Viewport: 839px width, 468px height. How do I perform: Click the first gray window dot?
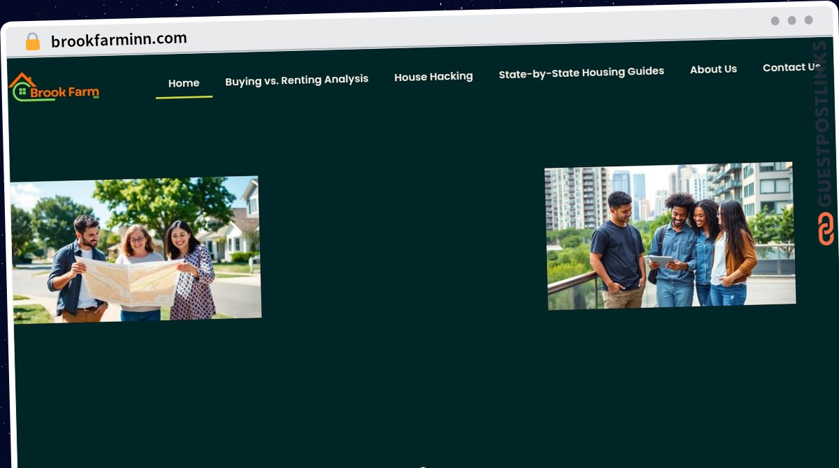point(775,21)
